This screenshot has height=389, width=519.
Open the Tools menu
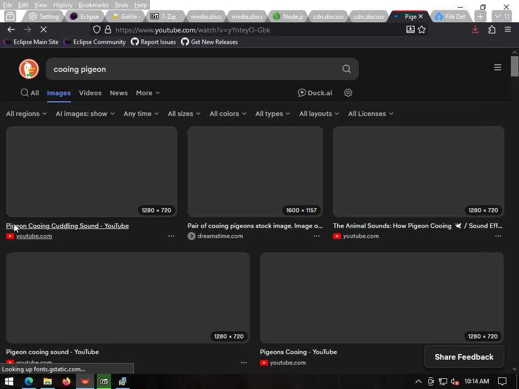coord(121,5)
